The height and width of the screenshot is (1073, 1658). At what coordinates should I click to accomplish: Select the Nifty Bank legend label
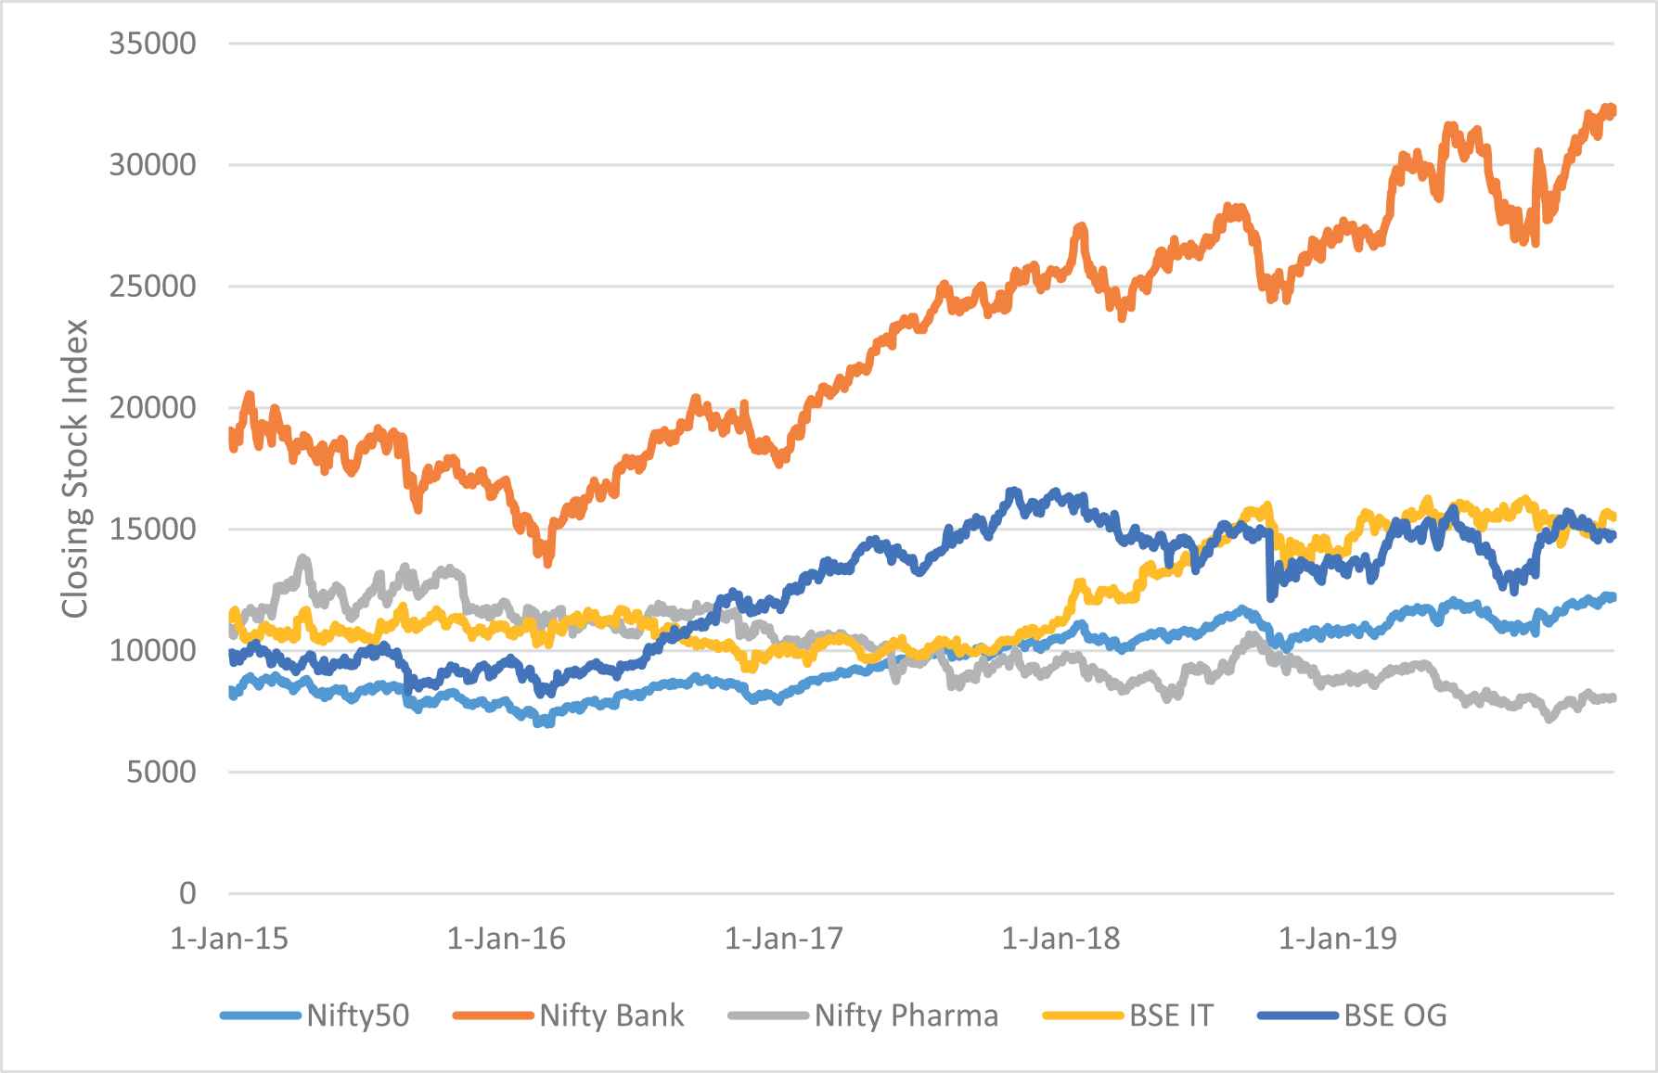point(611,1016)
